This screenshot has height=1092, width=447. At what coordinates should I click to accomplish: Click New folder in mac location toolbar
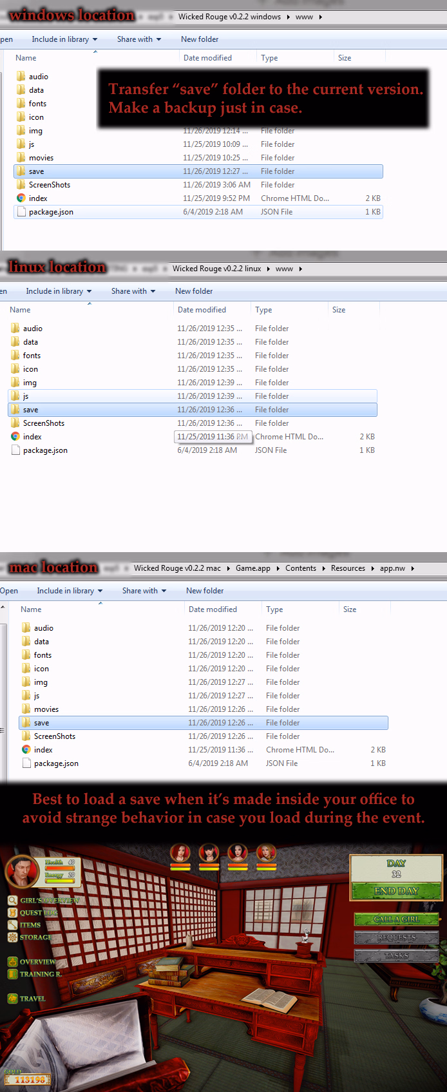tap(205, 591)
